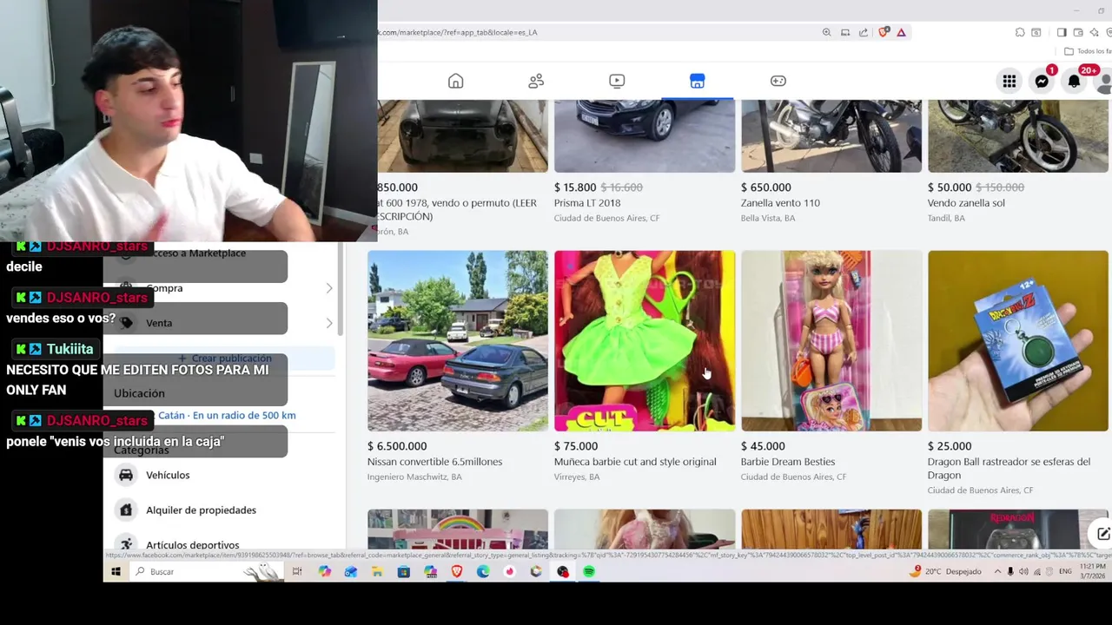Viewport: 1112px width, 625px height.
Task: Open the taskbar clock showing 11:21 PM
Action: pos(1094,571)
